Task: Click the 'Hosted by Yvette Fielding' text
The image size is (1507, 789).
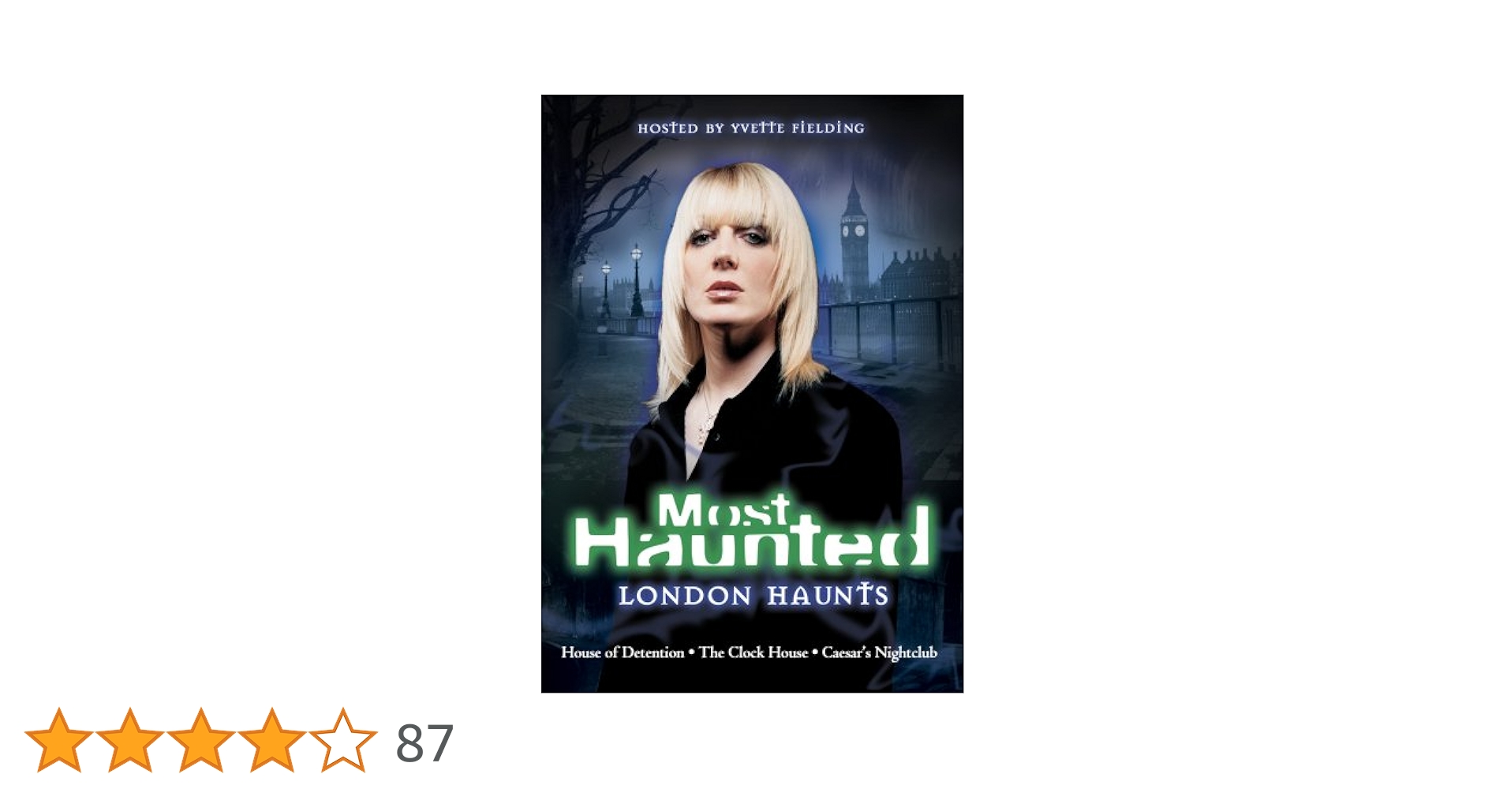Action: (x=751, y=128)
